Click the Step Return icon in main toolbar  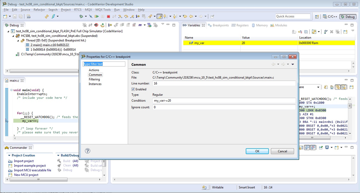(x=132, y=17)
